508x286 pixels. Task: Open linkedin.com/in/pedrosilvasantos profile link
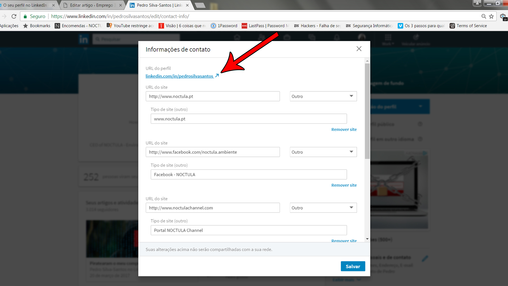179,76
